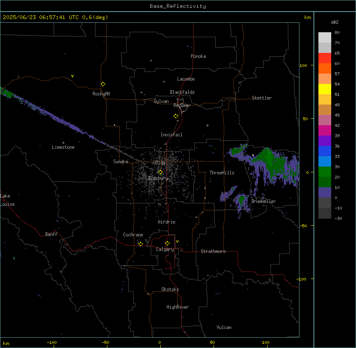Click the yellow V marker east of Calgary
This screenshot has height=348, width=356.
177,241
